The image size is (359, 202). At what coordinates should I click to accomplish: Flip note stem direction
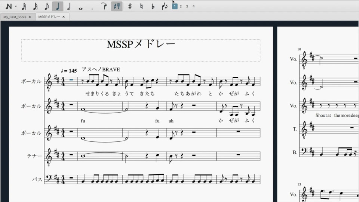165,6
